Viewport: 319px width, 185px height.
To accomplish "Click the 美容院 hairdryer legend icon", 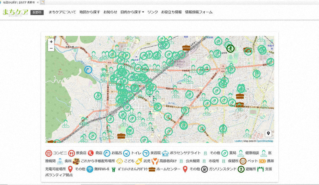I will click(146, 153).
